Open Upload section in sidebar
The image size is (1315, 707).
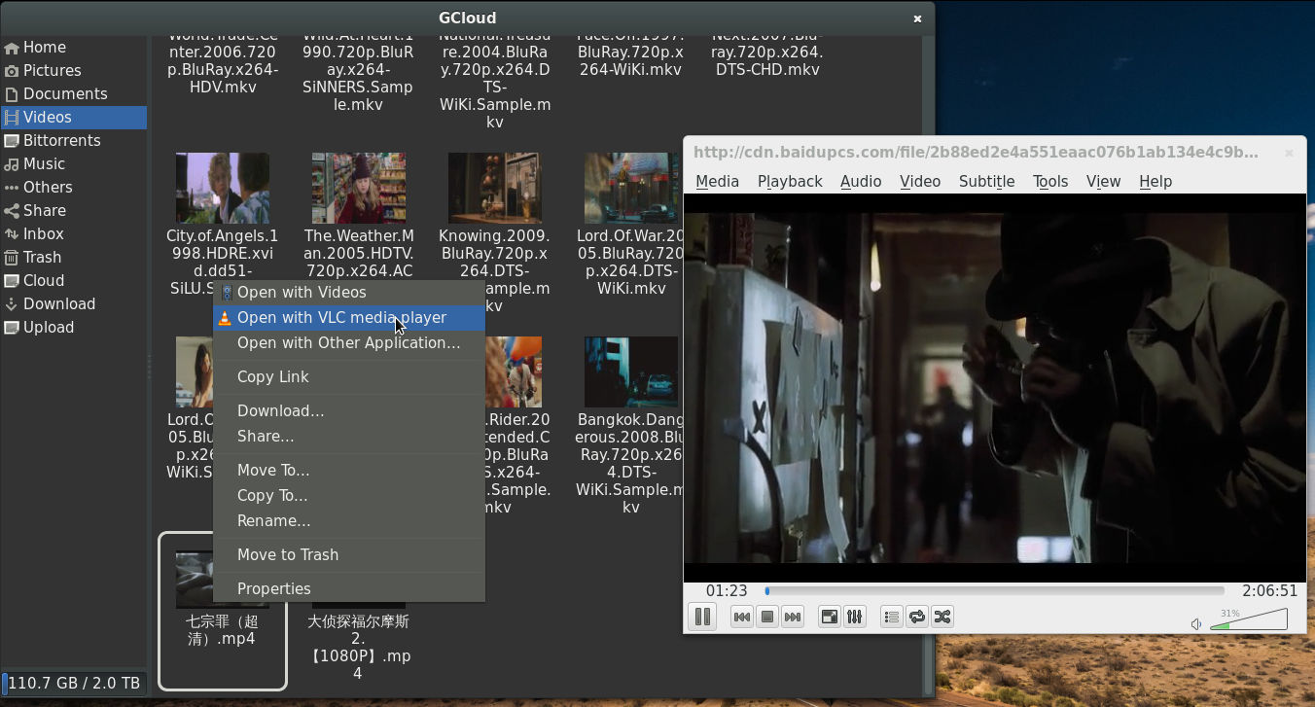(74, 327)
